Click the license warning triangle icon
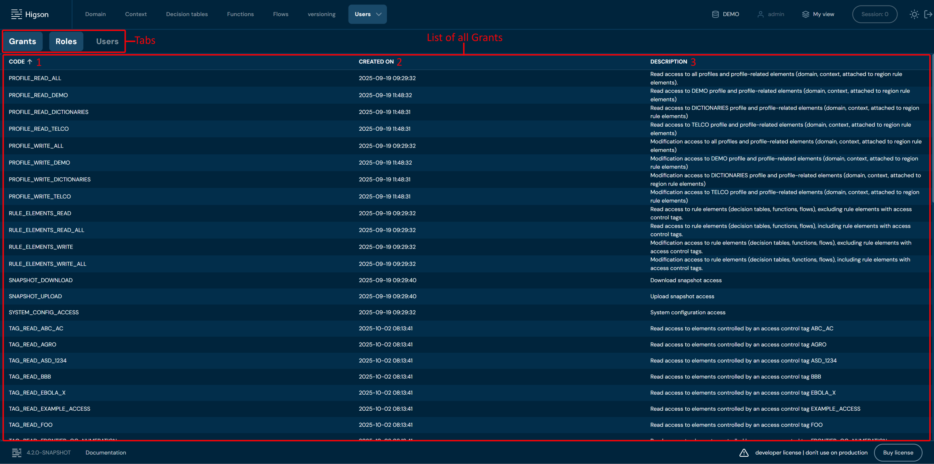934x464 pixels. [x=743, y=453]
